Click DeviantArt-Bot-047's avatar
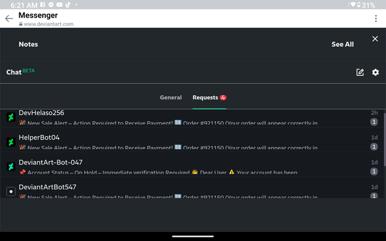386x241 pixels. click(11, 166)
